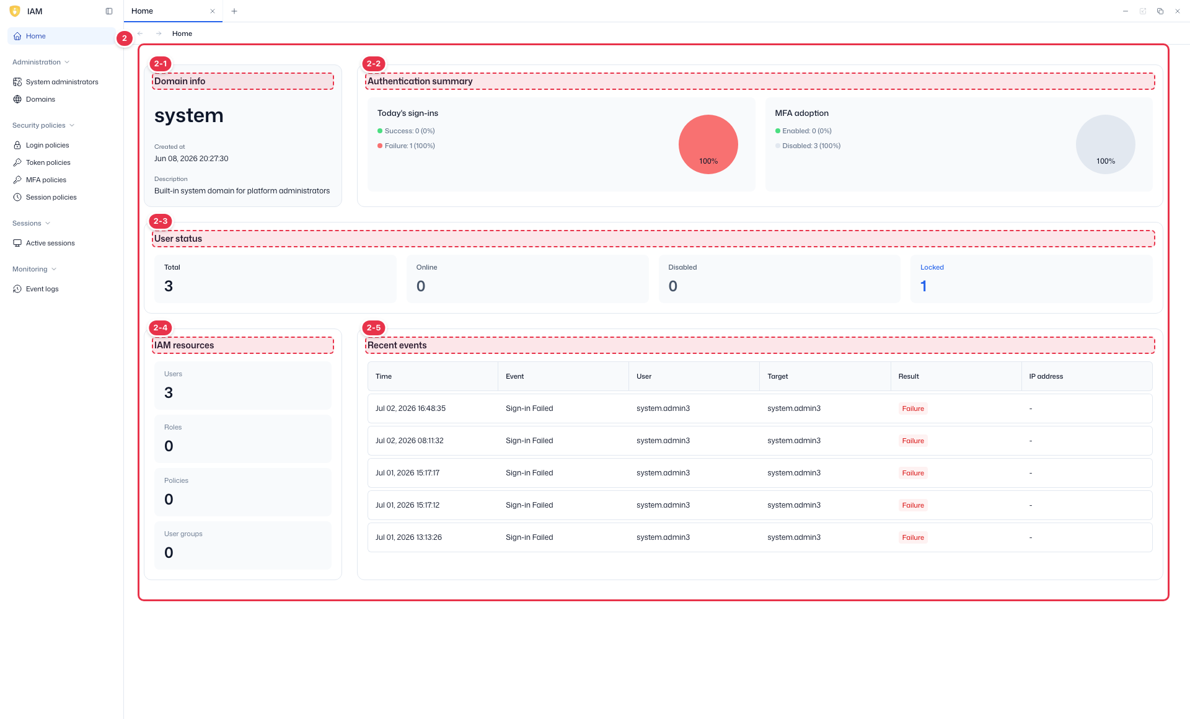1190x719 pixels.
Task: Click the red sign-in failure pie chart
Action: [708, 144]
